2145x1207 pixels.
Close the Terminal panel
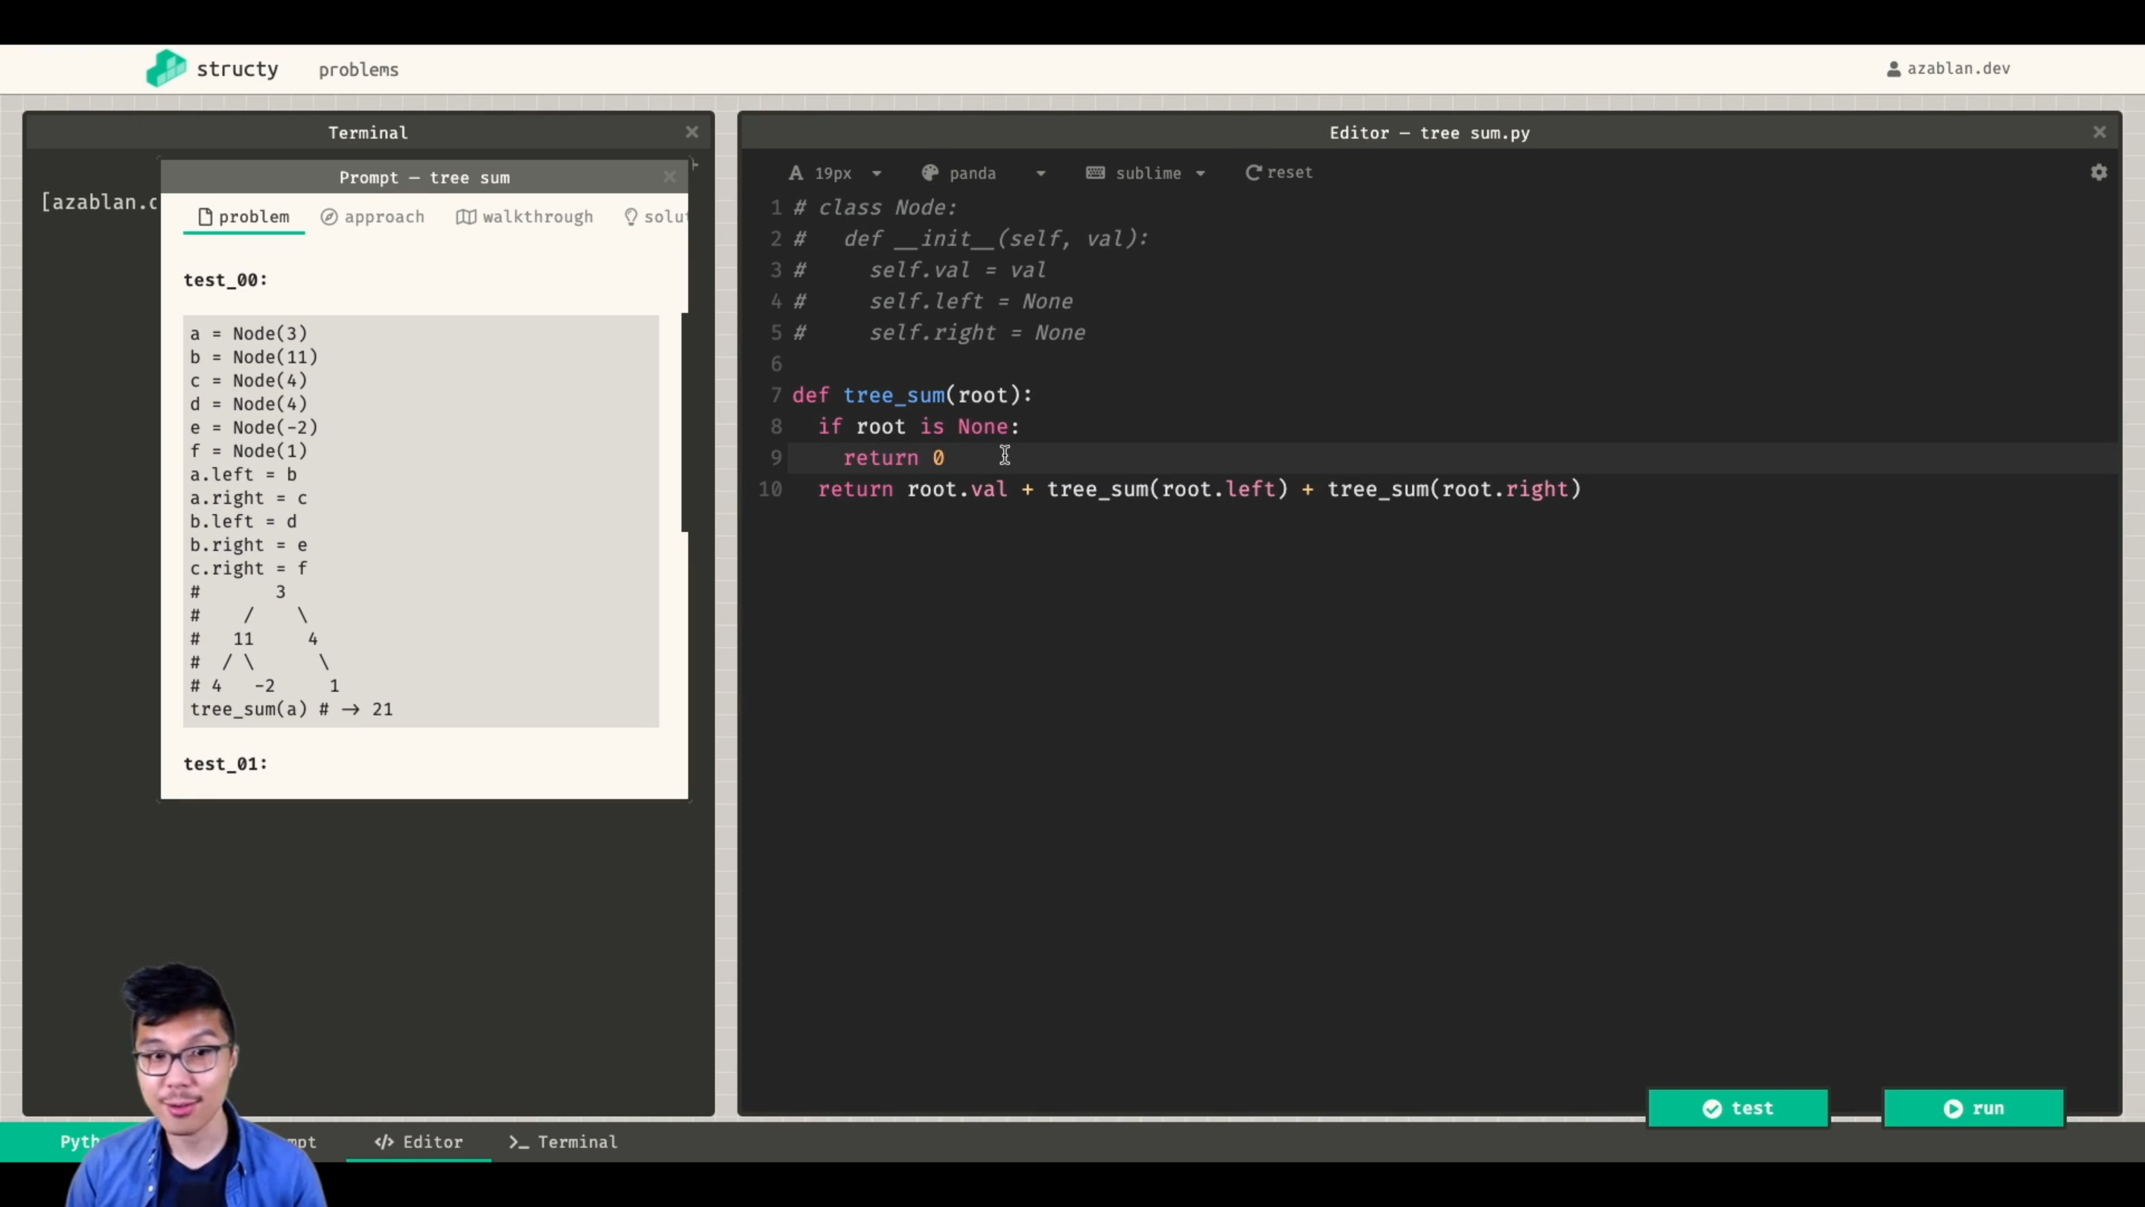tap(692, 133)
